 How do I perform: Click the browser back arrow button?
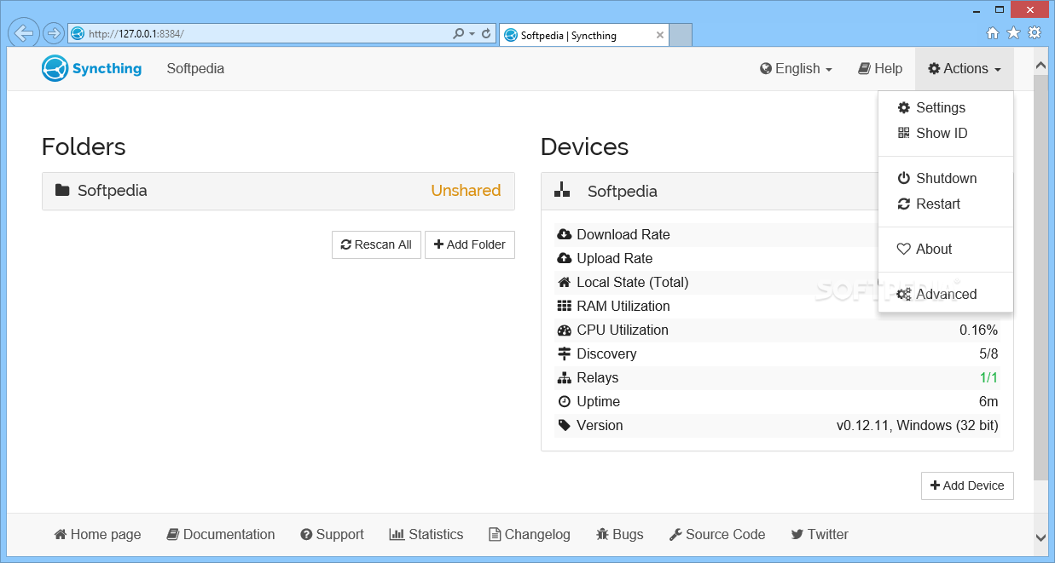(25, 33)
